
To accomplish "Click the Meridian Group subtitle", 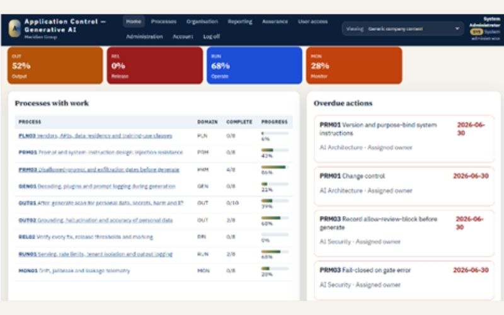I will [41, 37].
